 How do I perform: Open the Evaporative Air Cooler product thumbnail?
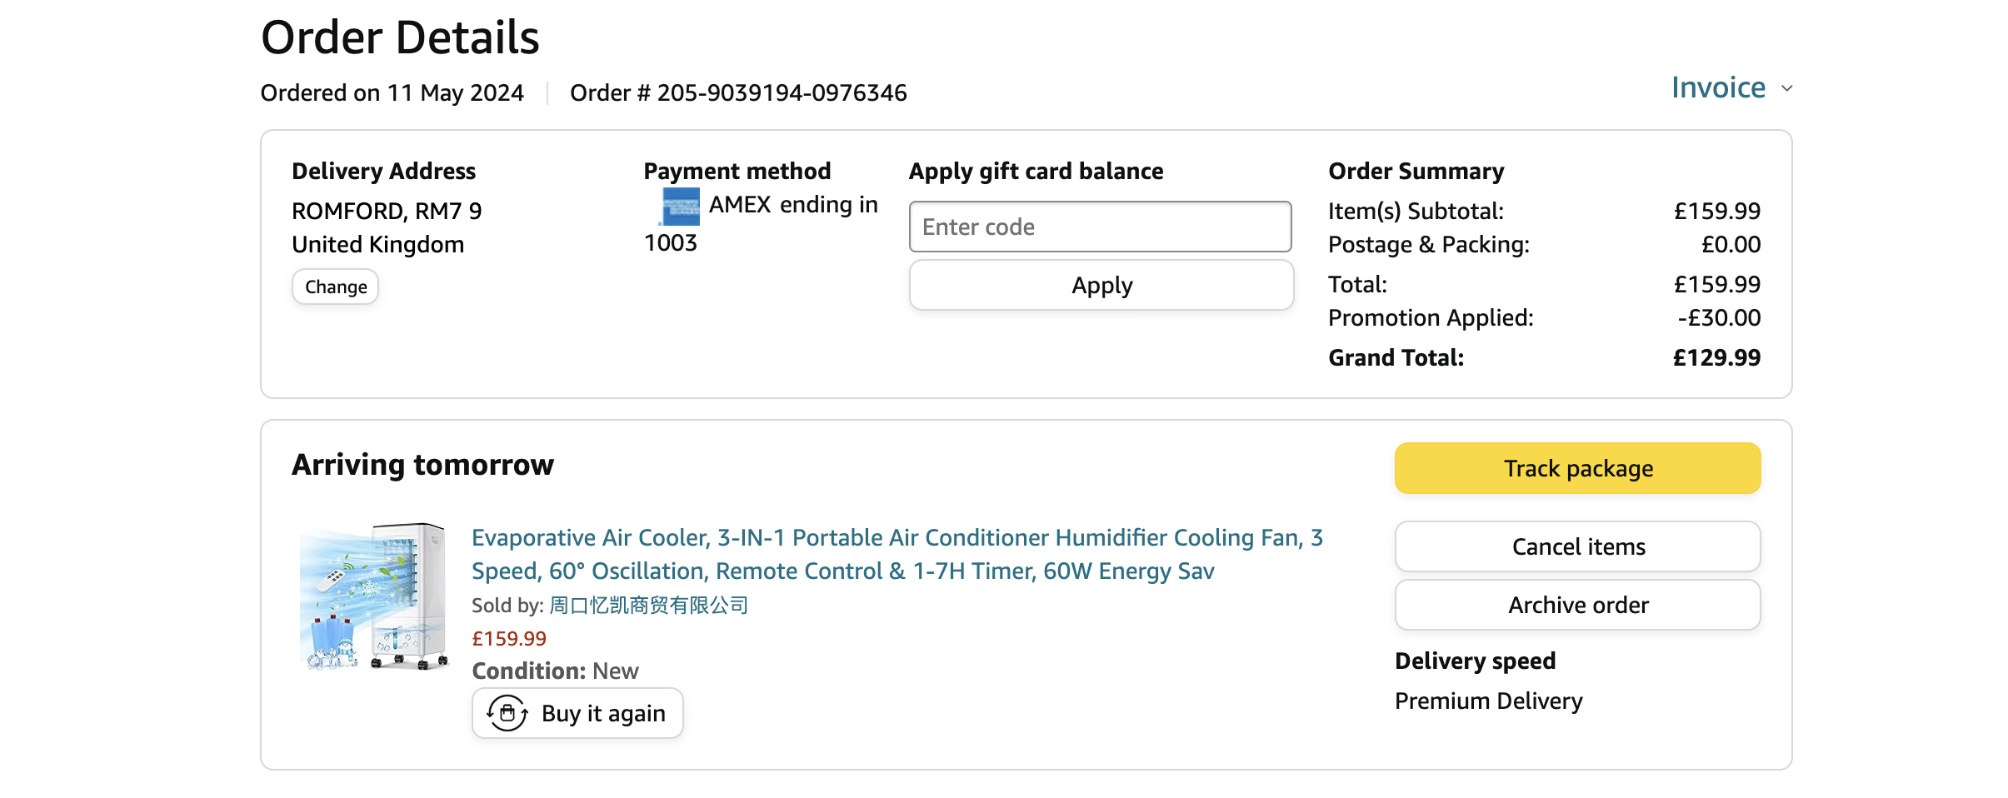point(374,596)
